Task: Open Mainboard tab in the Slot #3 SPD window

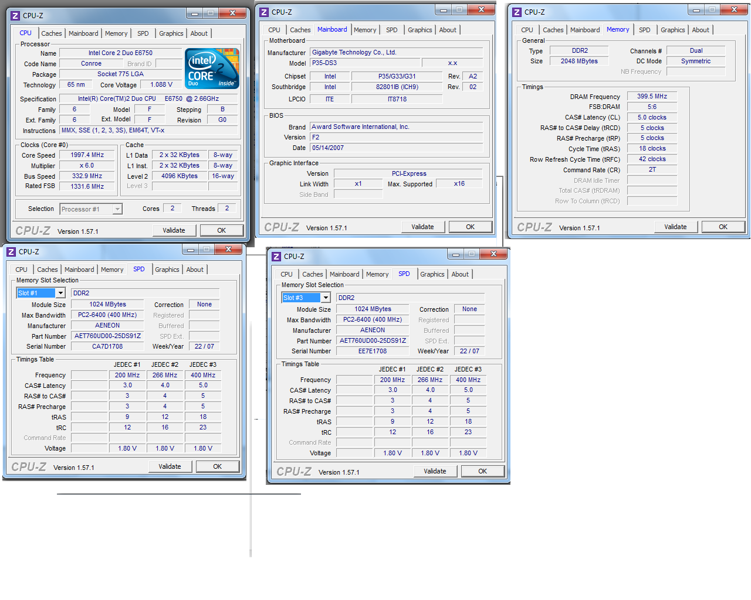Action: click(344, 274)
